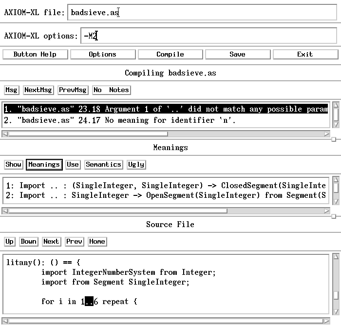Compile the badsieve.as file
Viewport: 341px width, 326px height.
pos(170,54)
